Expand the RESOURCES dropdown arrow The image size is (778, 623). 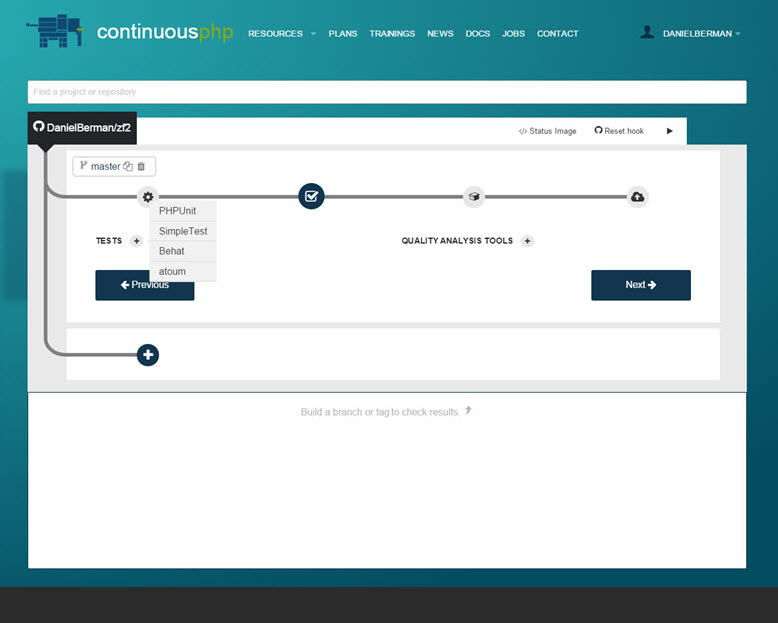coord(313,34)
